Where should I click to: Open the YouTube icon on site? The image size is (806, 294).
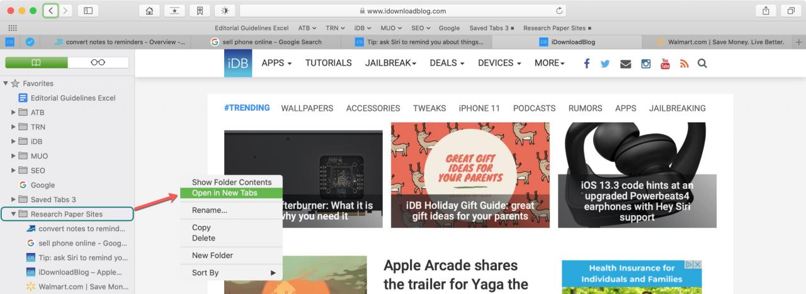665,64
